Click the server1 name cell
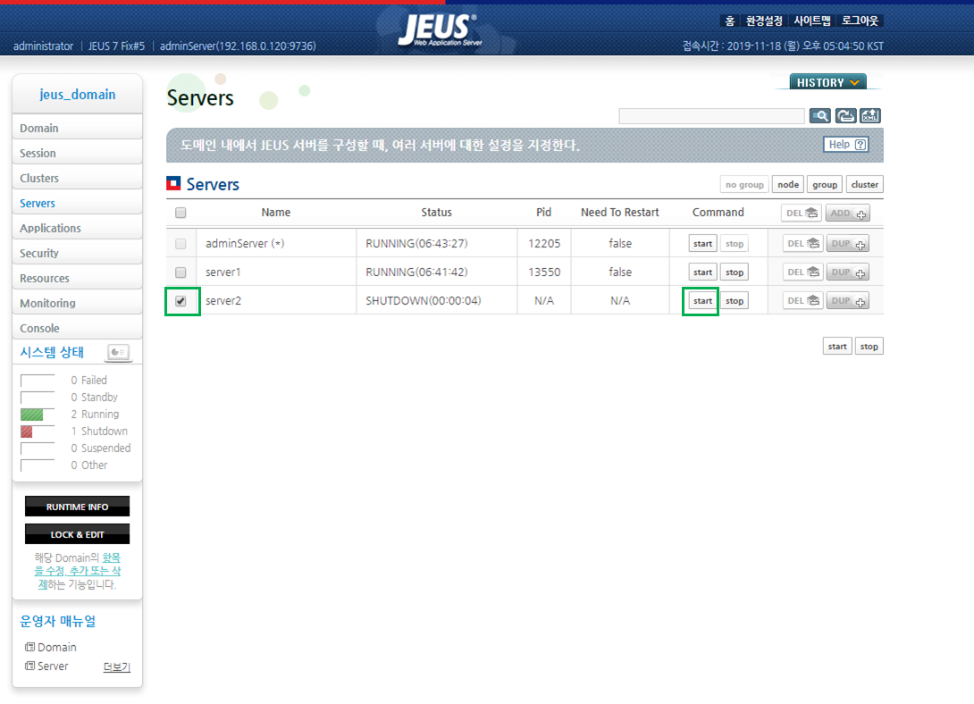 (276, 272)
